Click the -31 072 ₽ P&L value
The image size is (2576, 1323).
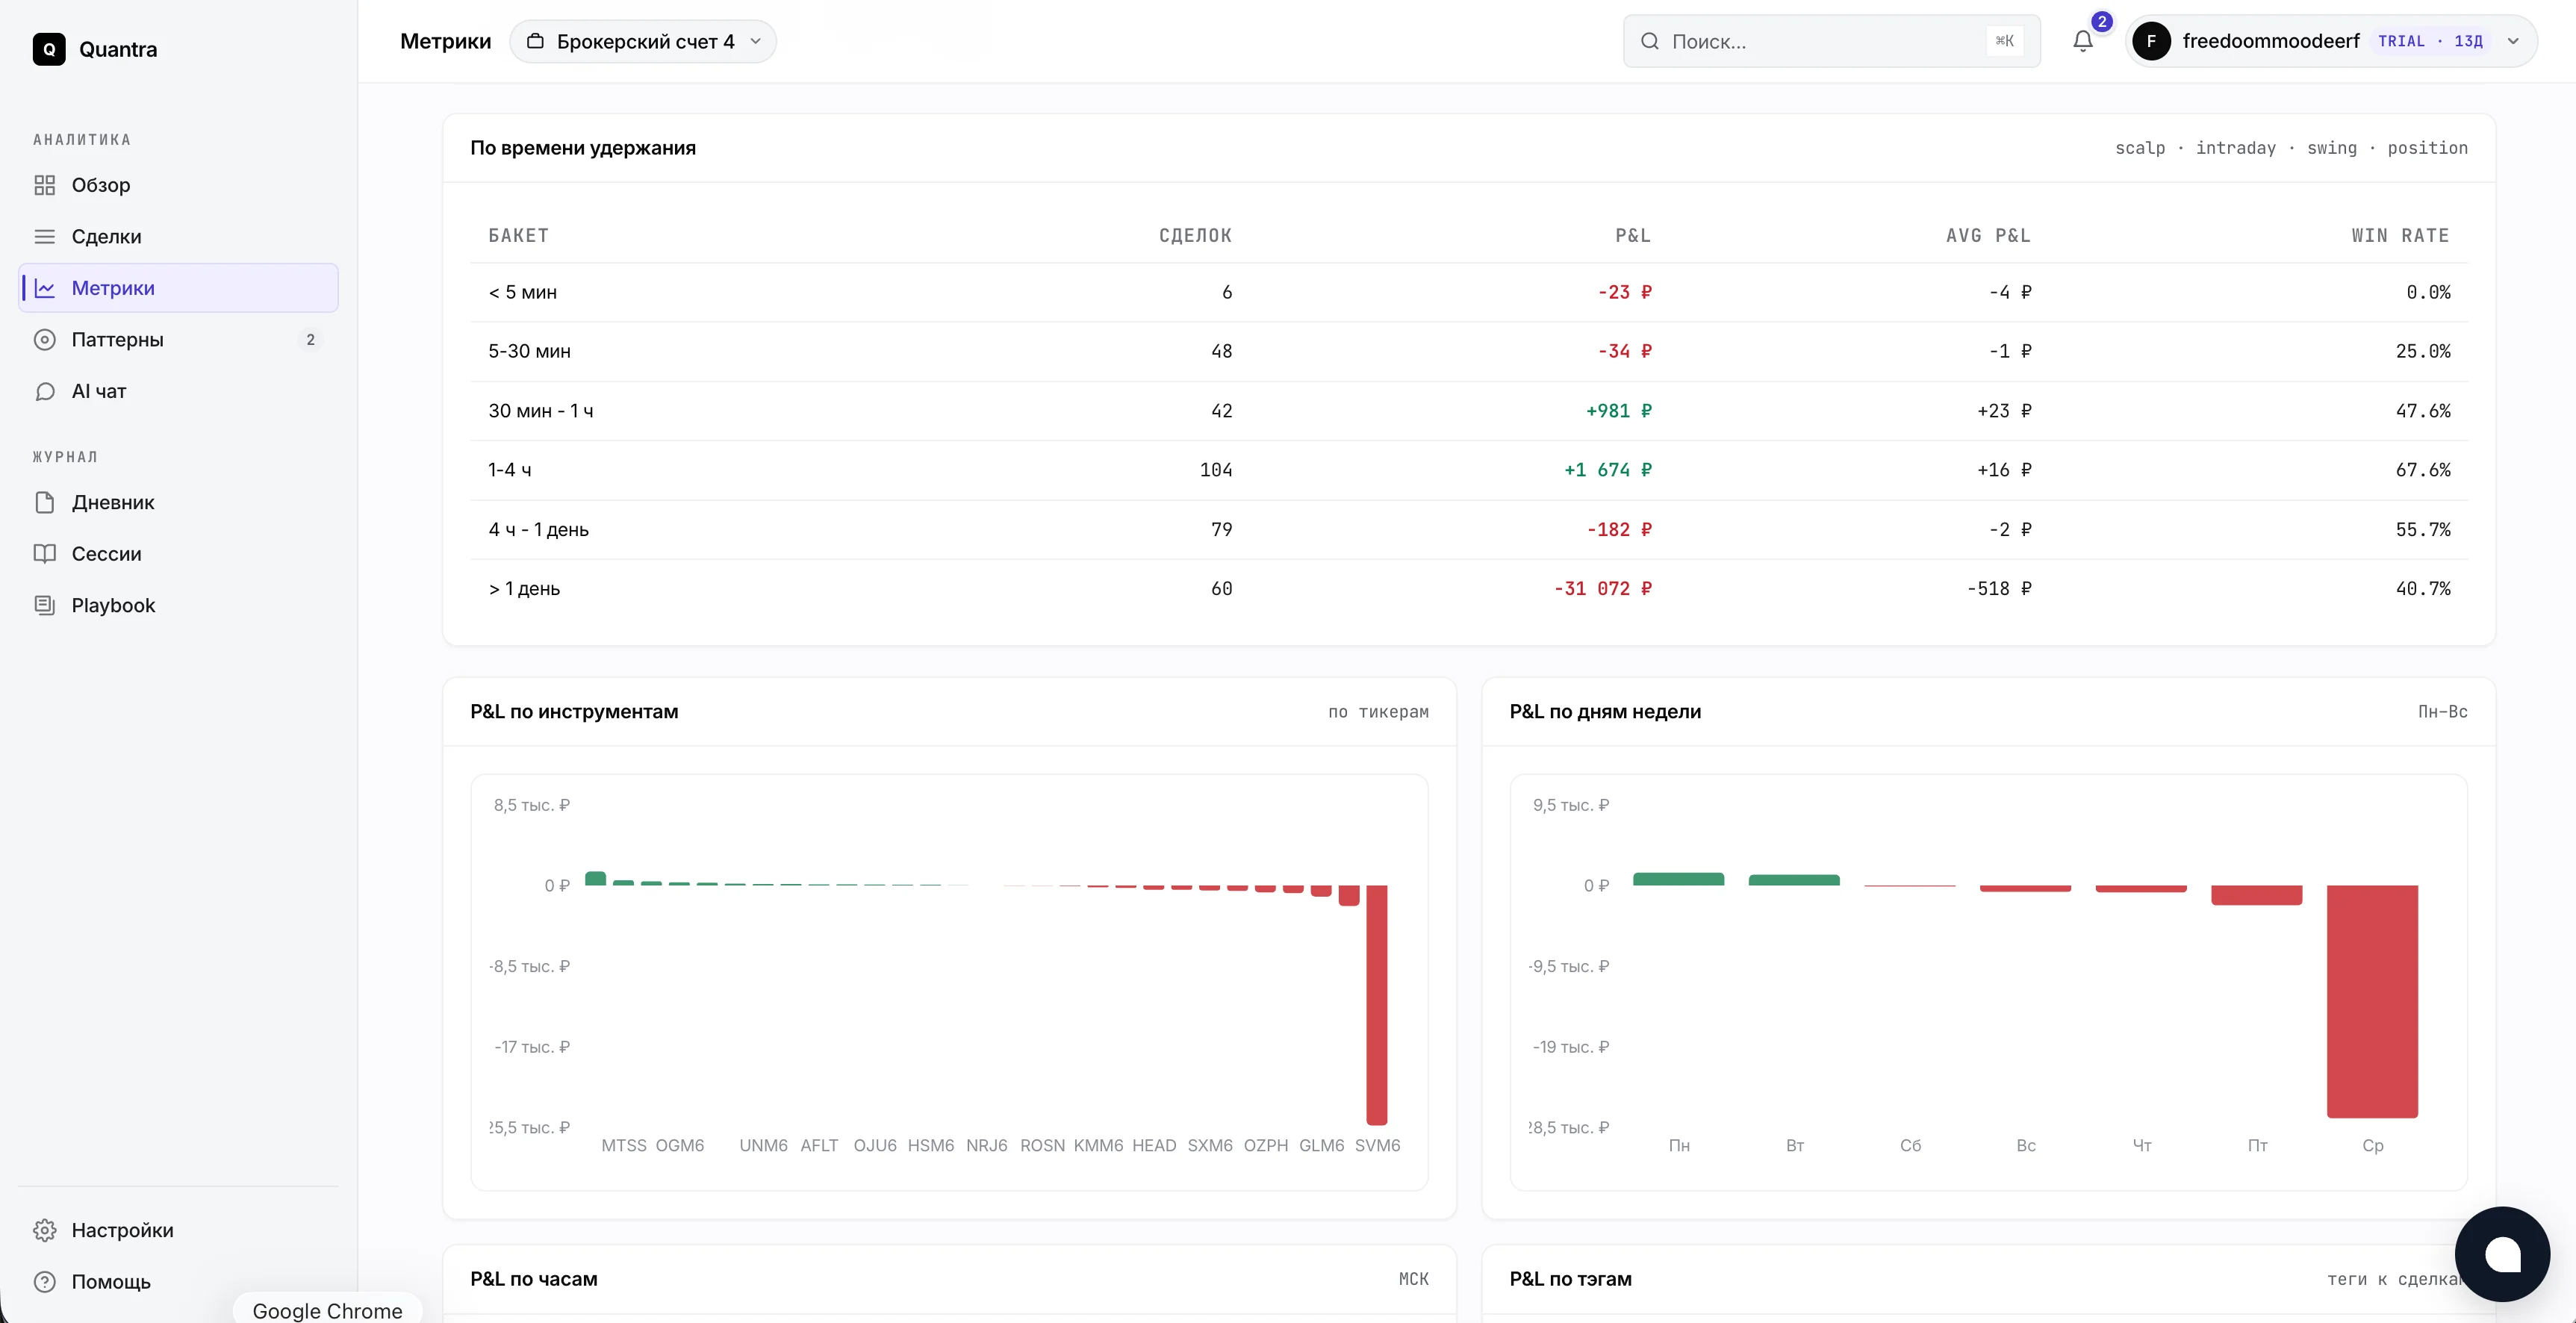(x=1602, y=589)
